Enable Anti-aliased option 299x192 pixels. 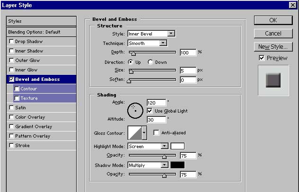coord(156,133)
